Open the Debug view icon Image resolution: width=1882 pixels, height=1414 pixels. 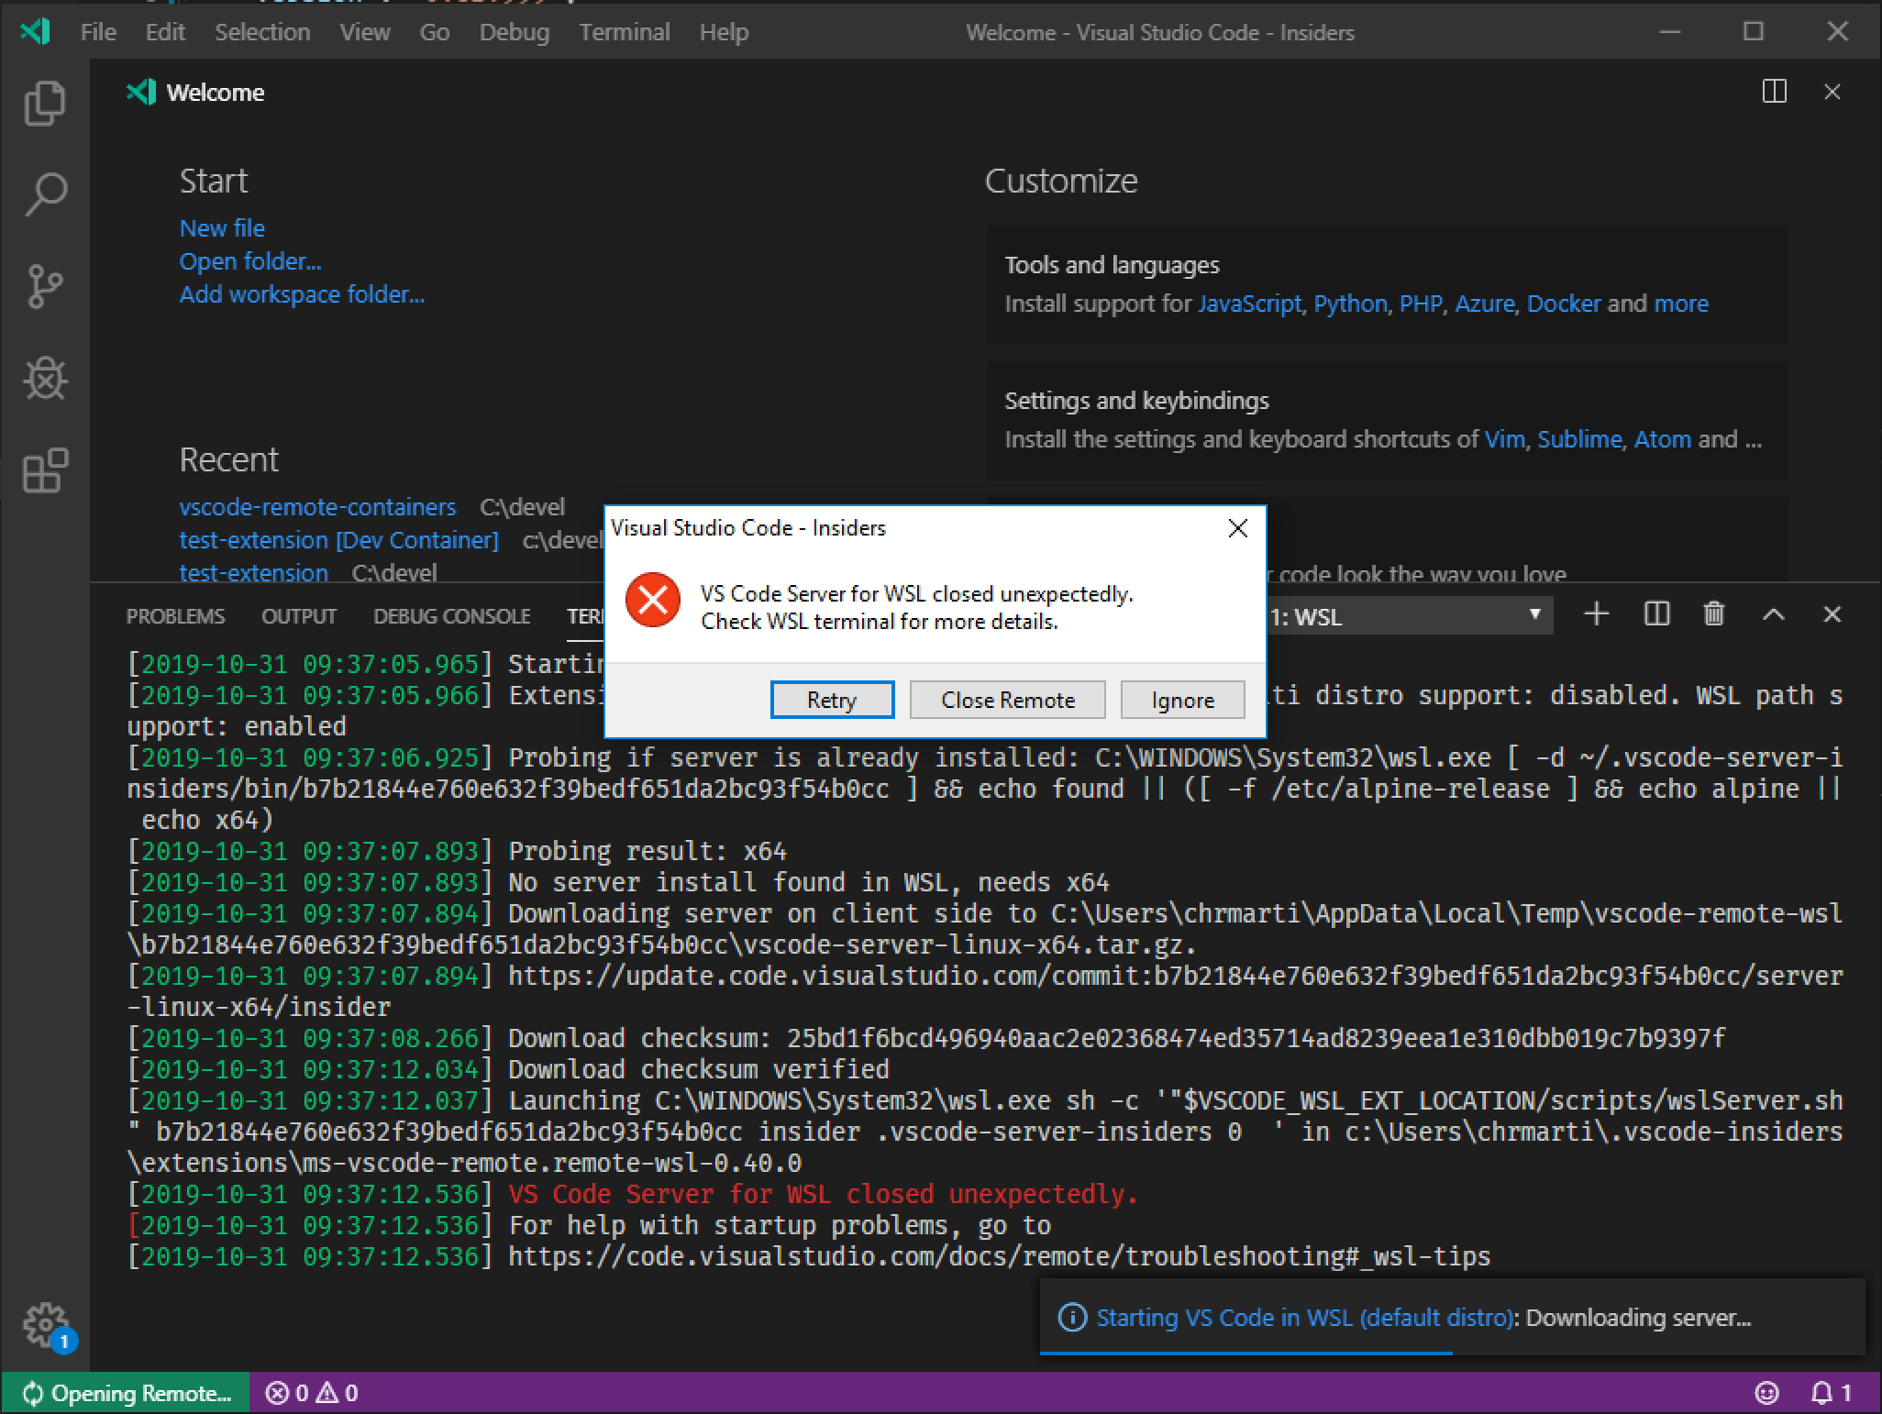click(x=45, y=380)
